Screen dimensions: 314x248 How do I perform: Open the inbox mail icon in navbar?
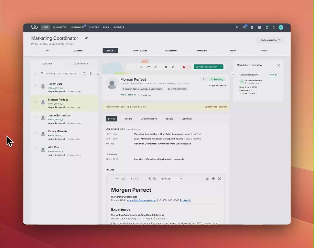point(245,27)
